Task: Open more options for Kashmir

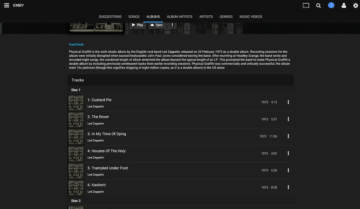Action: [288, 187]
